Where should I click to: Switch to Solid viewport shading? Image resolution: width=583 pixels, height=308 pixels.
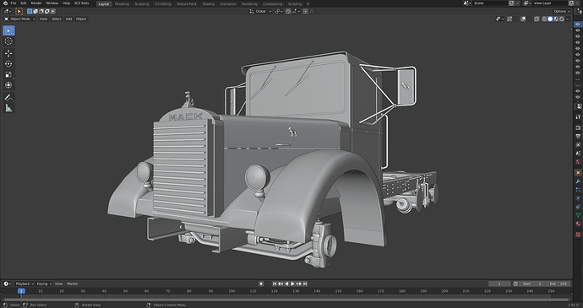[550, 19]
